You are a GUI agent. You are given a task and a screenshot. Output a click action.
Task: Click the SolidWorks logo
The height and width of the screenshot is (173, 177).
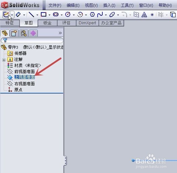click(x=20, y=5)
